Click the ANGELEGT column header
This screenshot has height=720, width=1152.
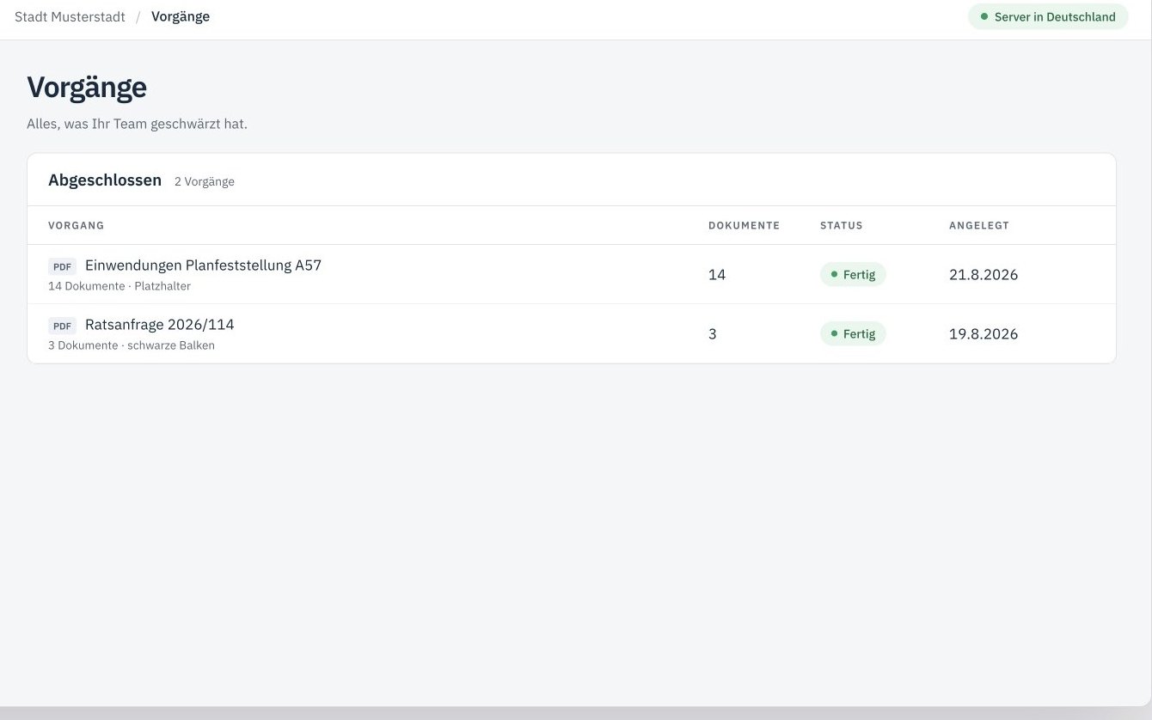pyautogui.click(x=979, y=225)
